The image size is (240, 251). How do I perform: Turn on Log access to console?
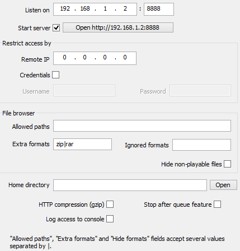click(x=110, y=219)
